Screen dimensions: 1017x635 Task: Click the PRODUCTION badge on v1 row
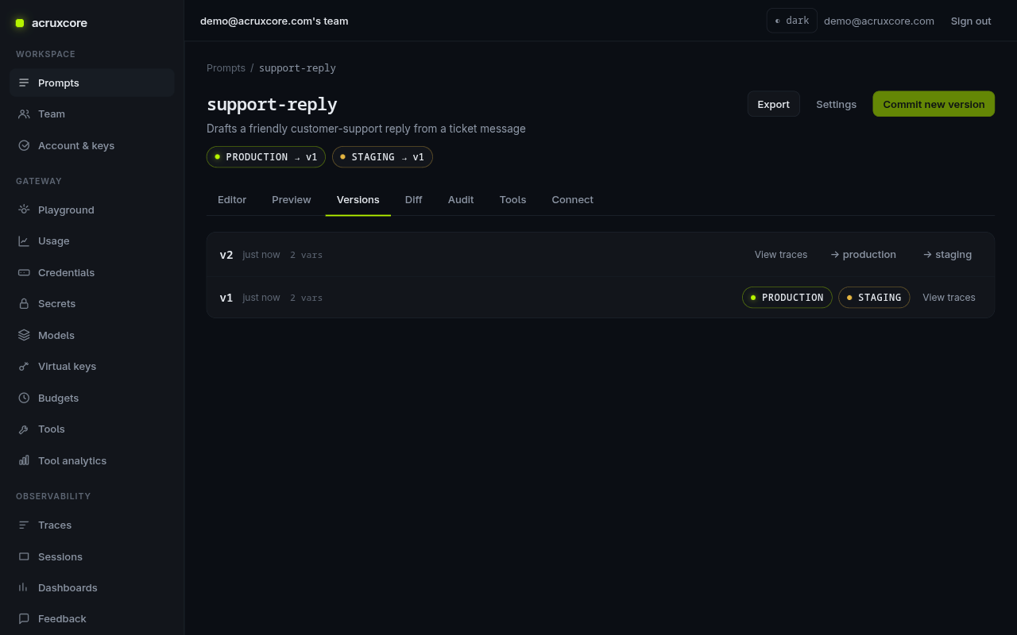[787, 298]
